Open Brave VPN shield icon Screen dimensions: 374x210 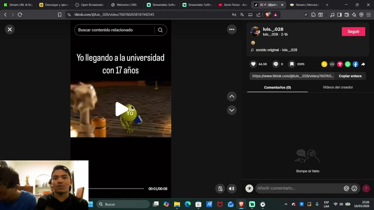click(361, 15)
